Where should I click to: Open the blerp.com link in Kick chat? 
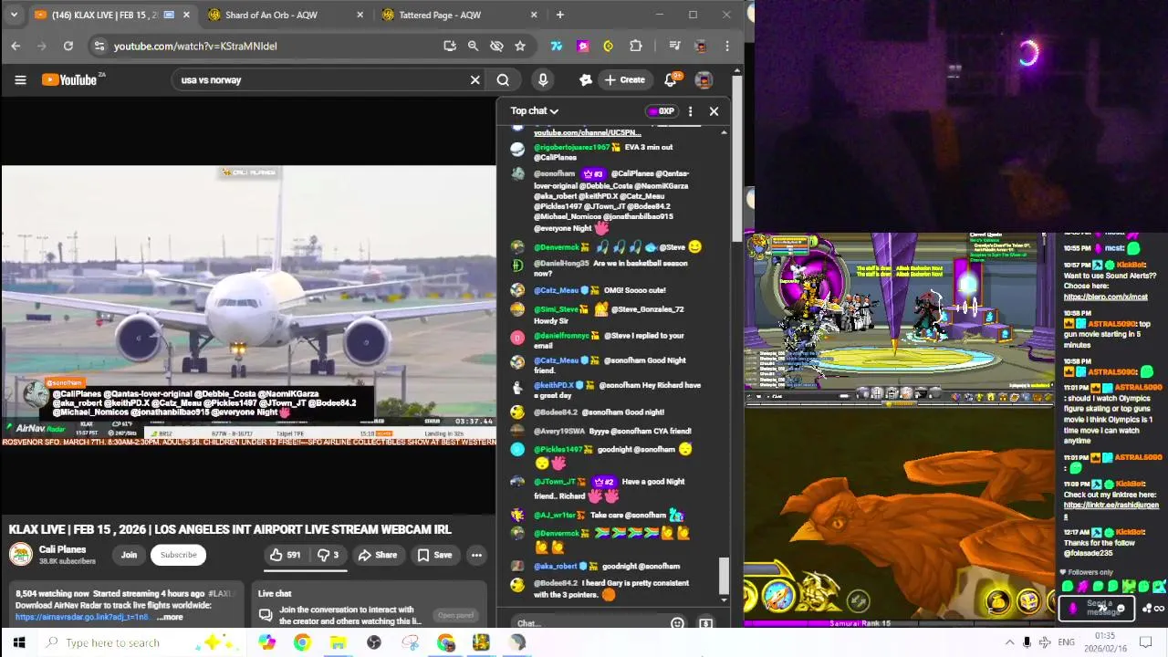[1106, 297]
